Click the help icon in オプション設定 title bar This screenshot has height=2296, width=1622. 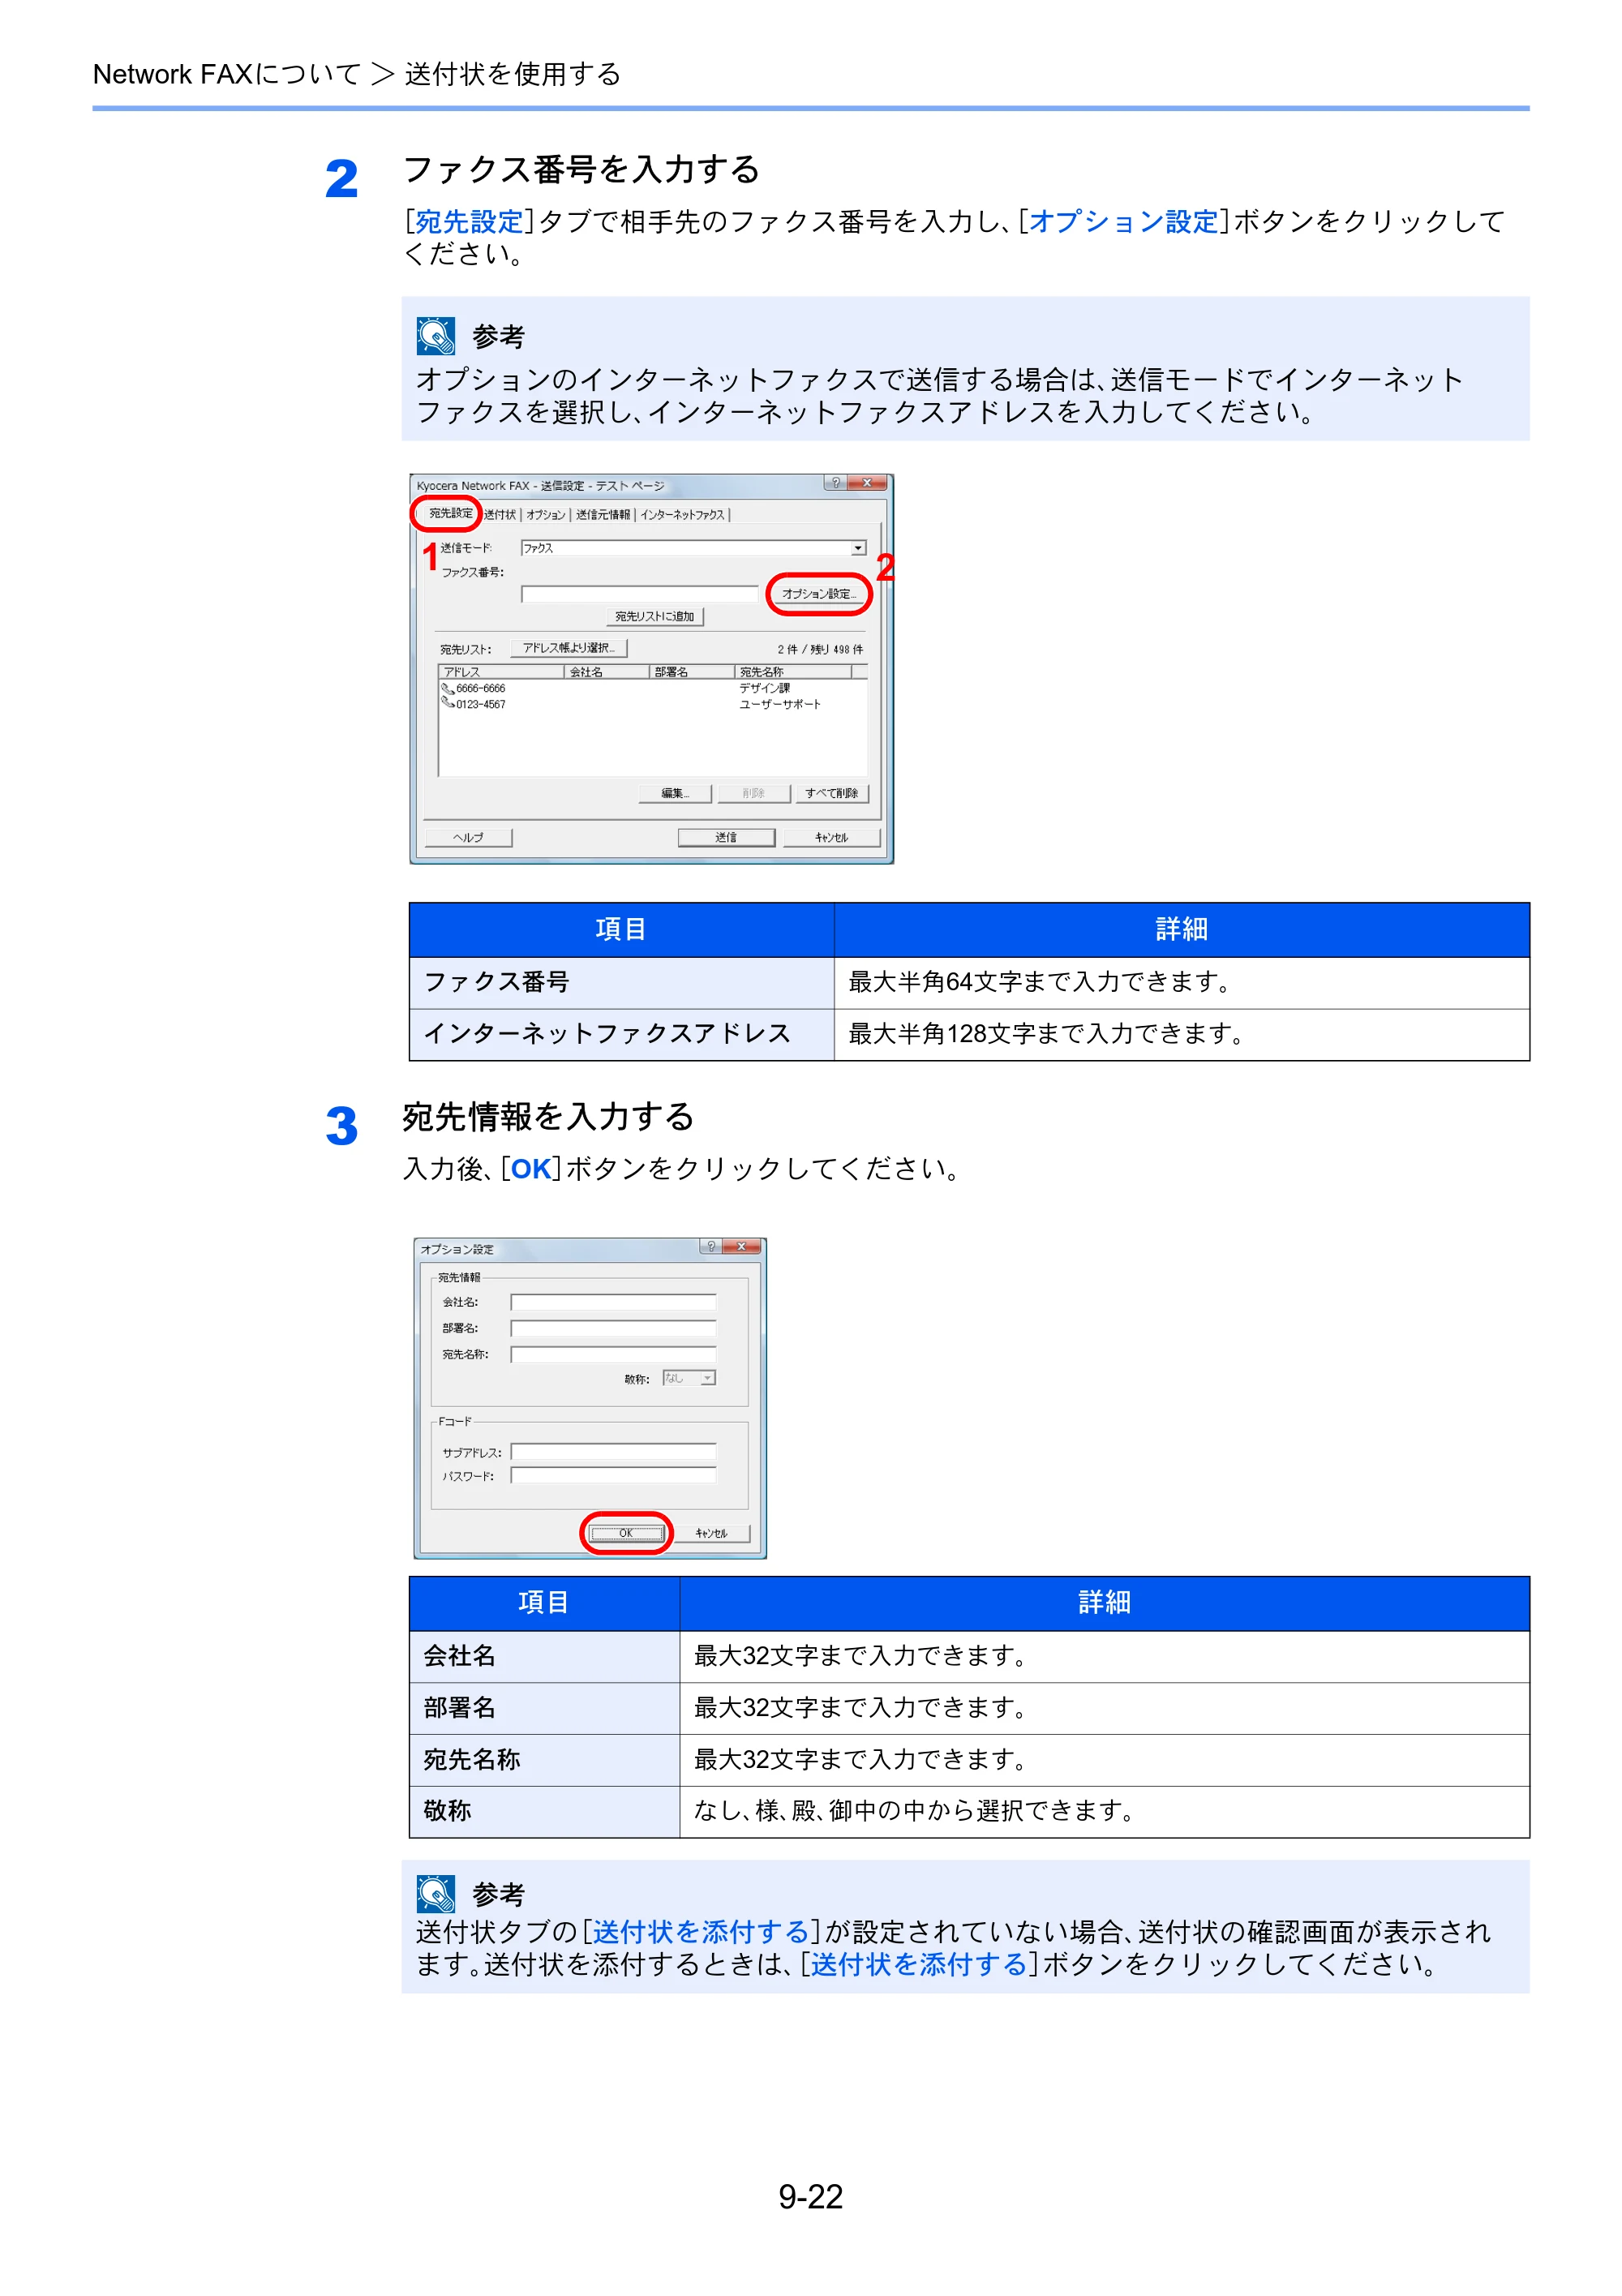pos(711,1247)
